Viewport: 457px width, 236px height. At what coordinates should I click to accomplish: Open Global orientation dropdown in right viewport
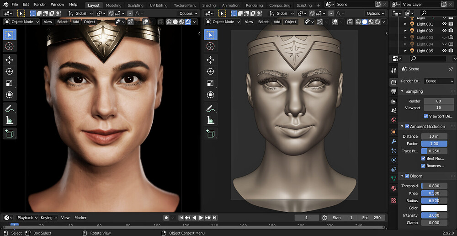pyautogui.click(x=281, y=13)
